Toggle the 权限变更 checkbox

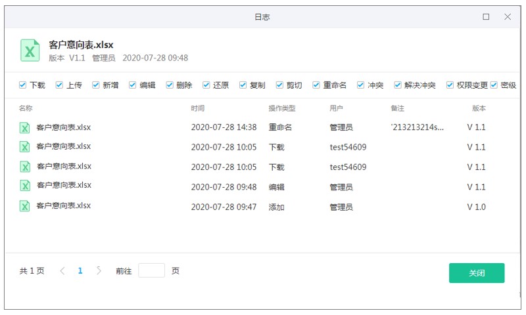click(x=450, y=85)
